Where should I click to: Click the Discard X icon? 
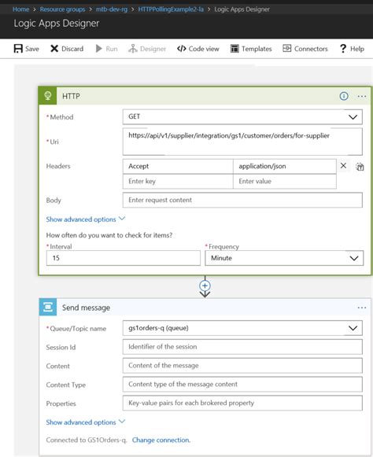54,49
